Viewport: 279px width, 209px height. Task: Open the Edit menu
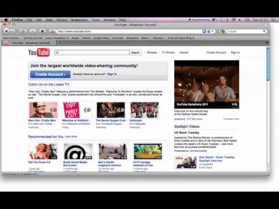[39, 20]
